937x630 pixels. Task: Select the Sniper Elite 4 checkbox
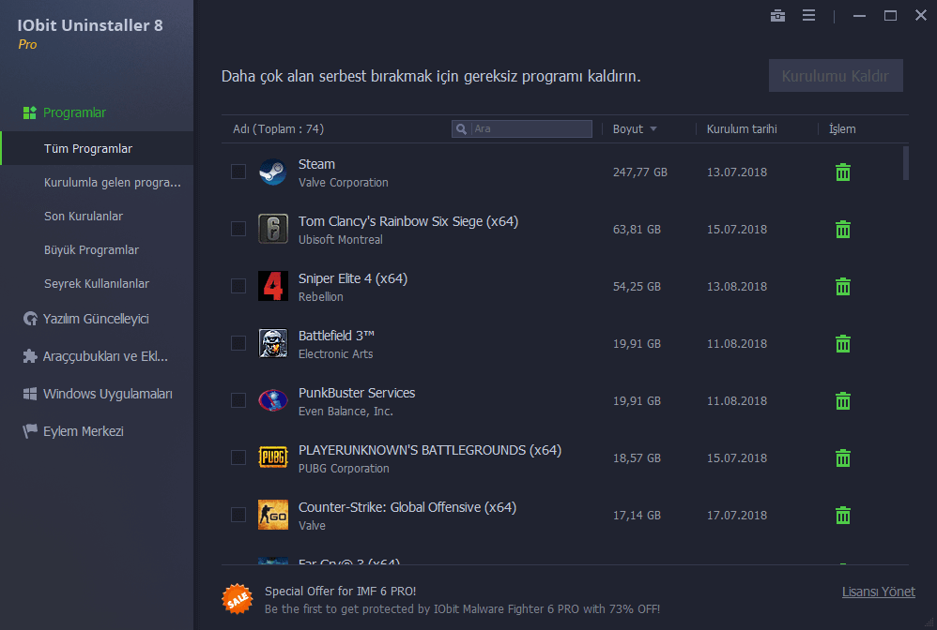238,286
